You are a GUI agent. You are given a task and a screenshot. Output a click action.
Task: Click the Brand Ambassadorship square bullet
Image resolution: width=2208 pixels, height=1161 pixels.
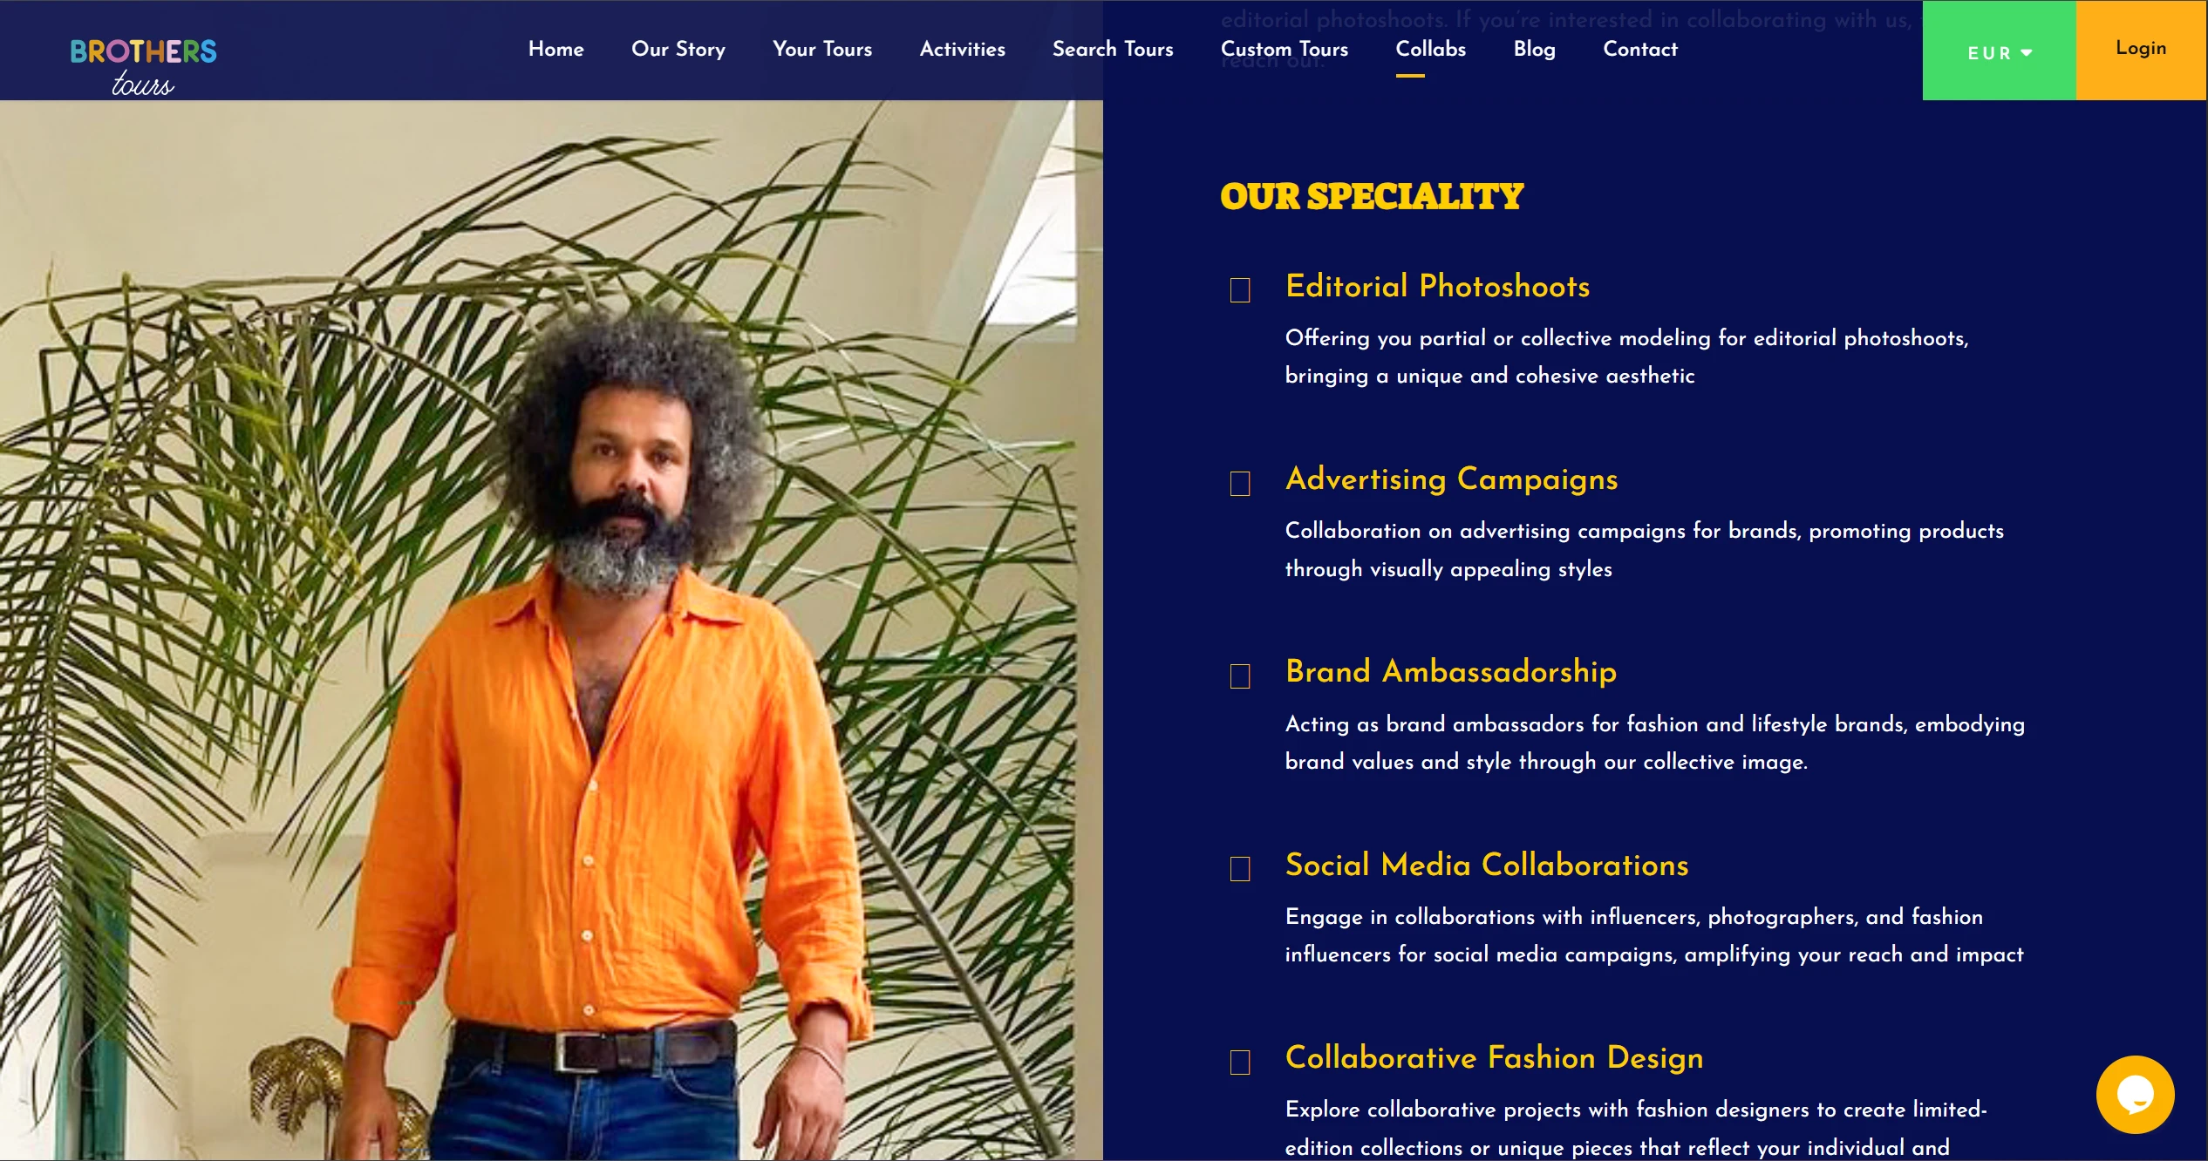1239,676
